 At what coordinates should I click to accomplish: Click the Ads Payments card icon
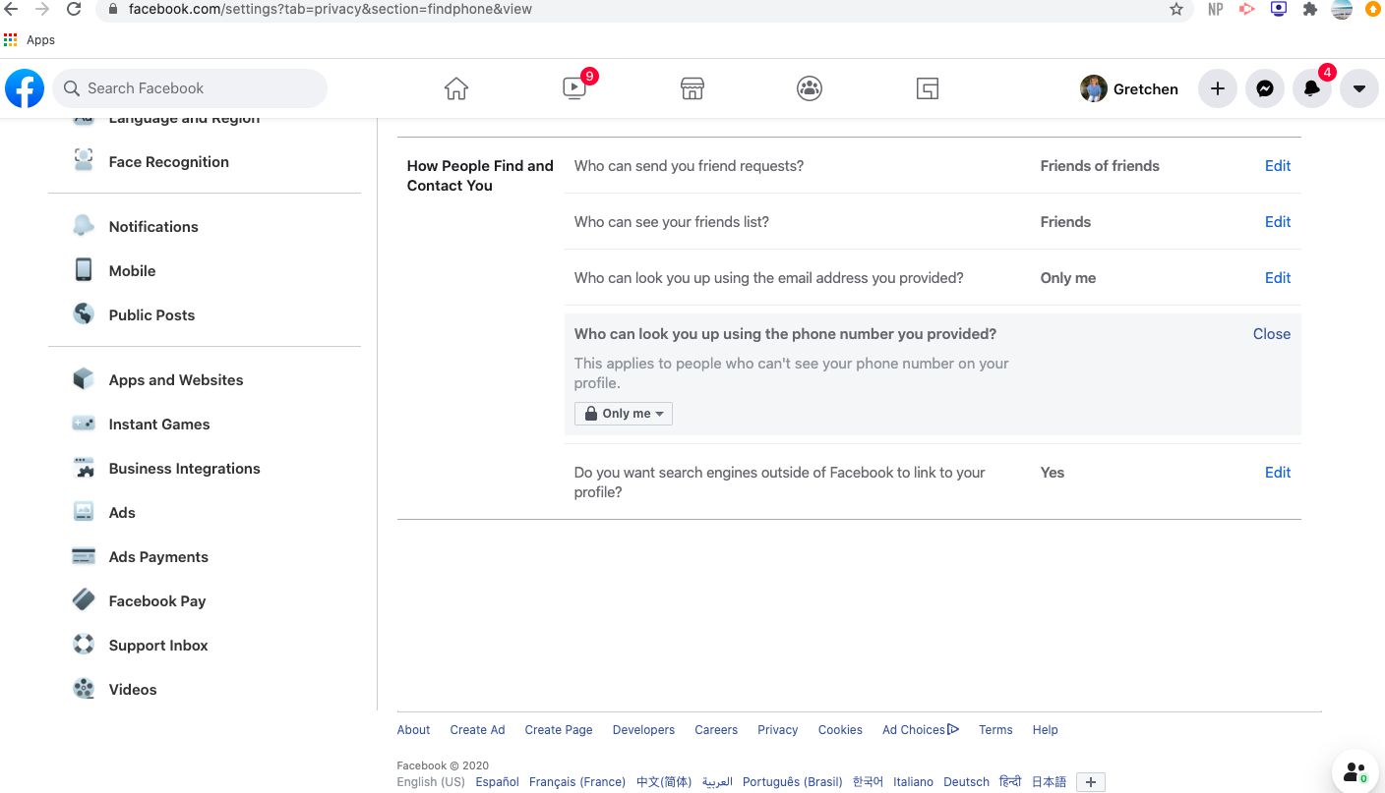click(x=84, y=556)
